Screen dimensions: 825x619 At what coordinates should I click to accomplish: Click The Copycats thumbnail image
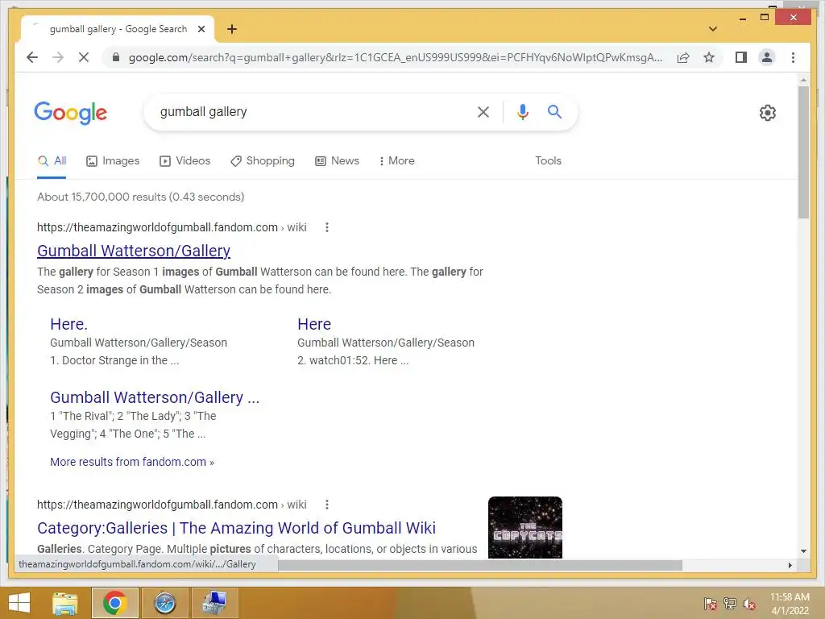point(525,527)
